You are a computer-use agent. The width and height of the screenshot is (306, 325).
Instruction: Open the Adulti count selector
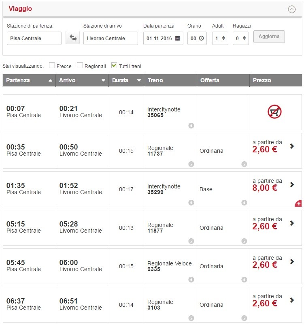click(x=220, y=38)
